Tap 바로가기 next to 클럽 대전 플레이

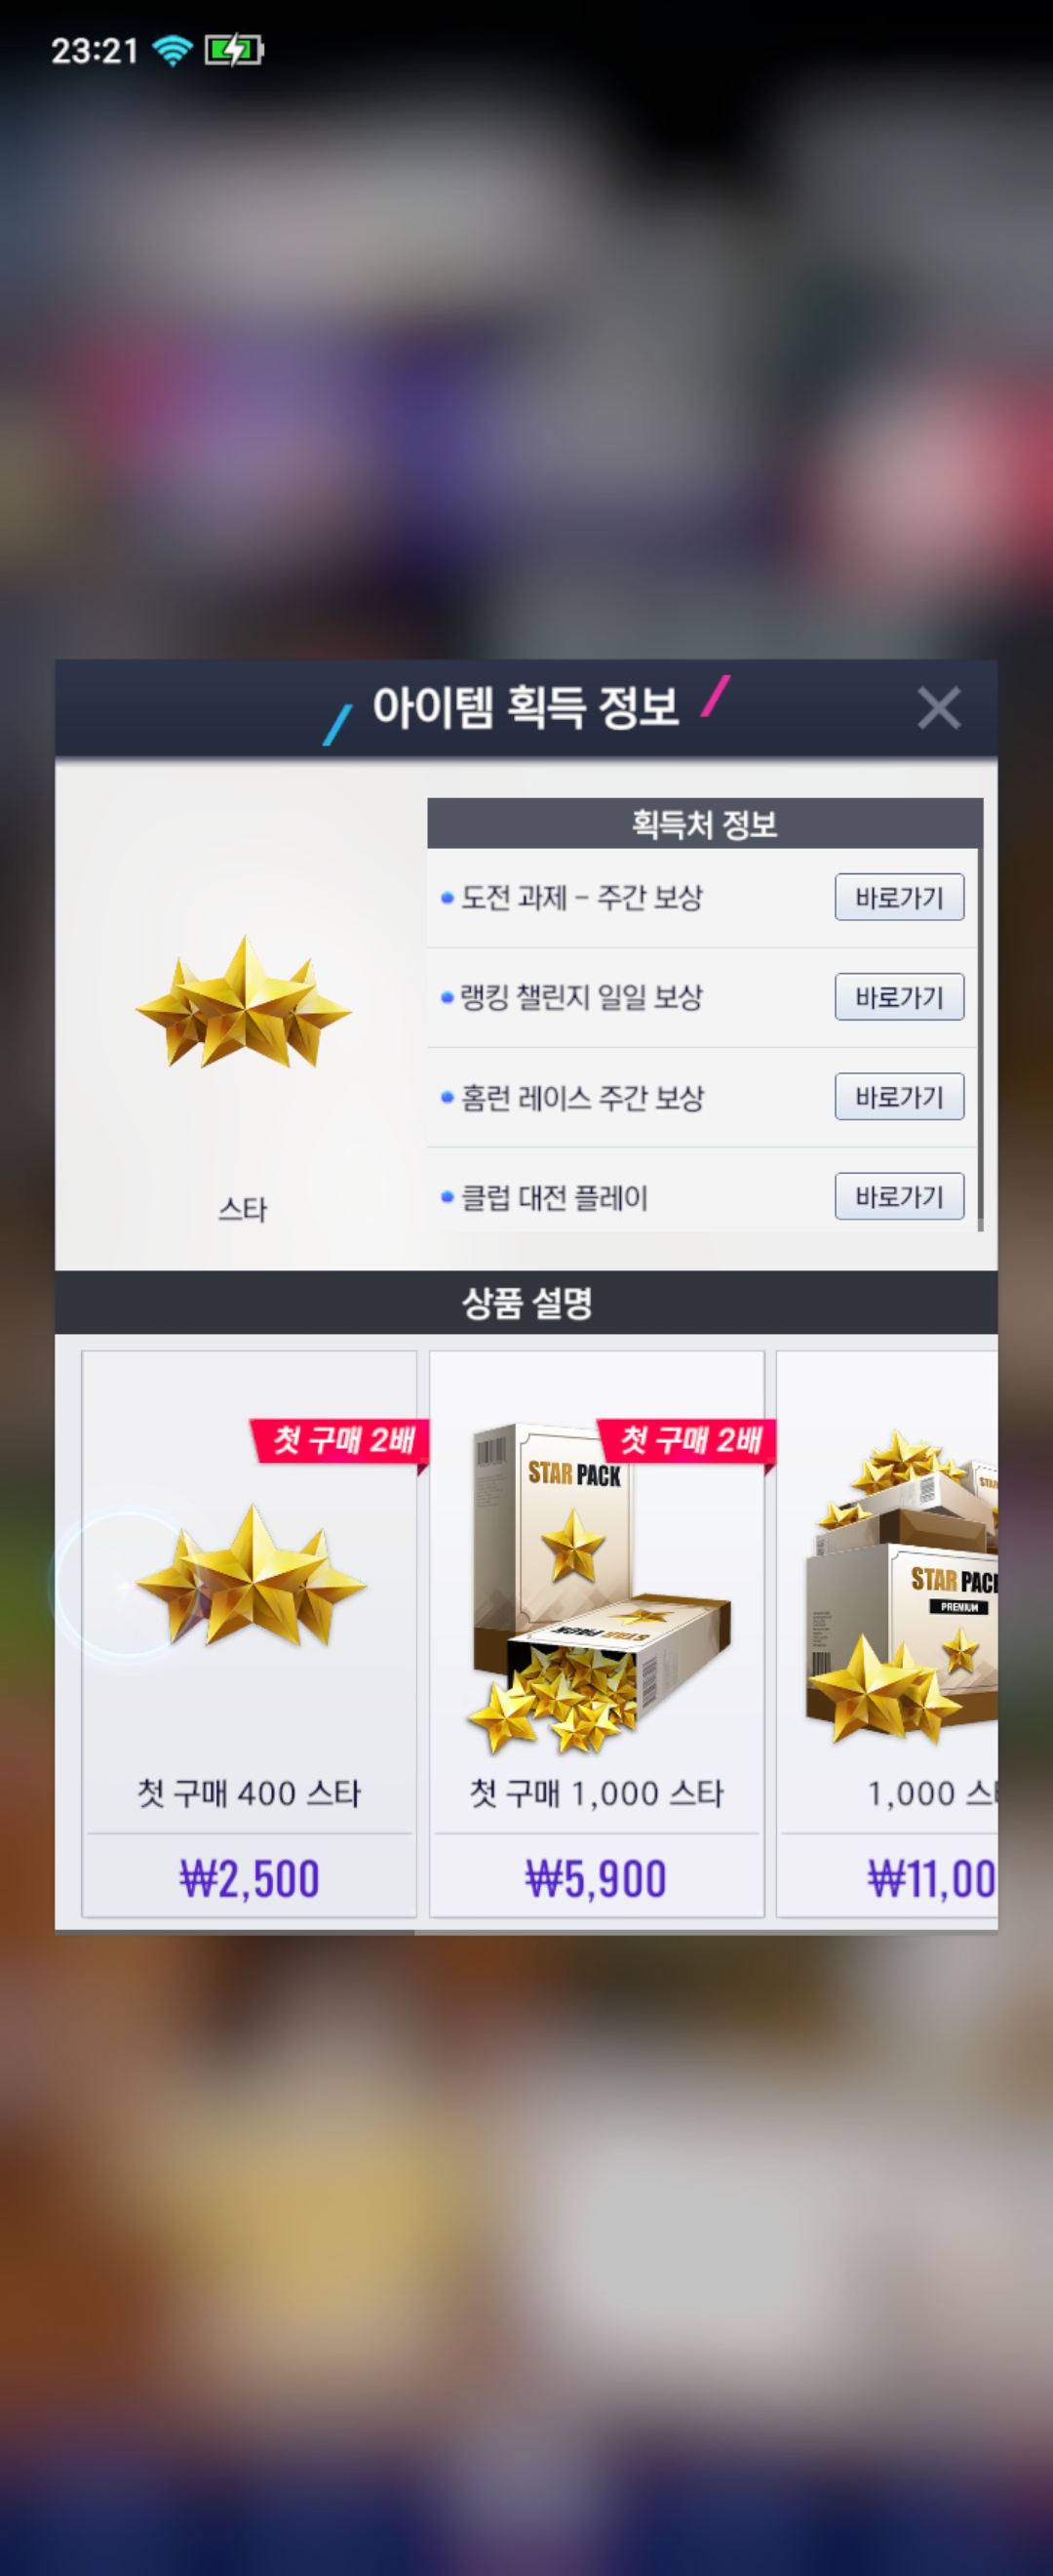[x=899, y=1196]
